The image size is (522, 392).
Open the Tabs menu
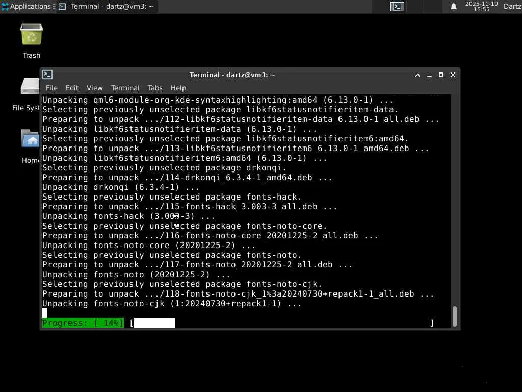click(x=155, y=88)
